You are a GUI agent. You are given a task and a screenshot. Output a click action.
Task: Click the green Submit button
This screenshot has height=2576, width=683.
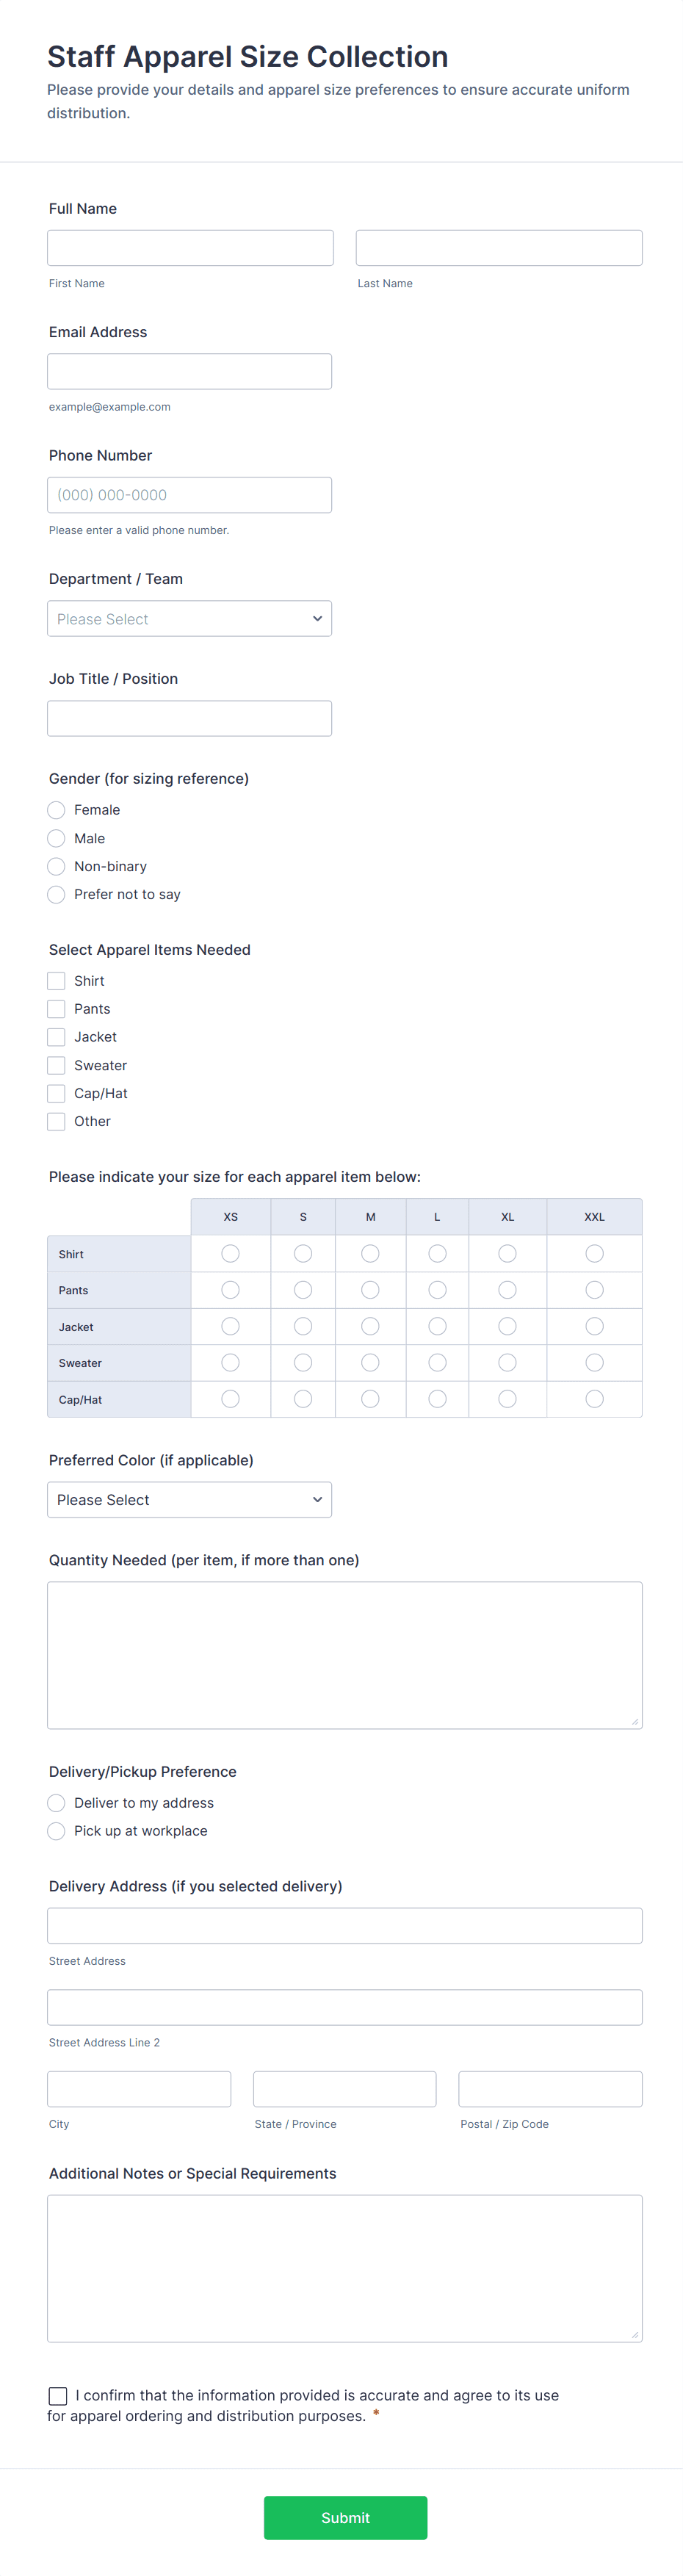[x=345, y=2517]
